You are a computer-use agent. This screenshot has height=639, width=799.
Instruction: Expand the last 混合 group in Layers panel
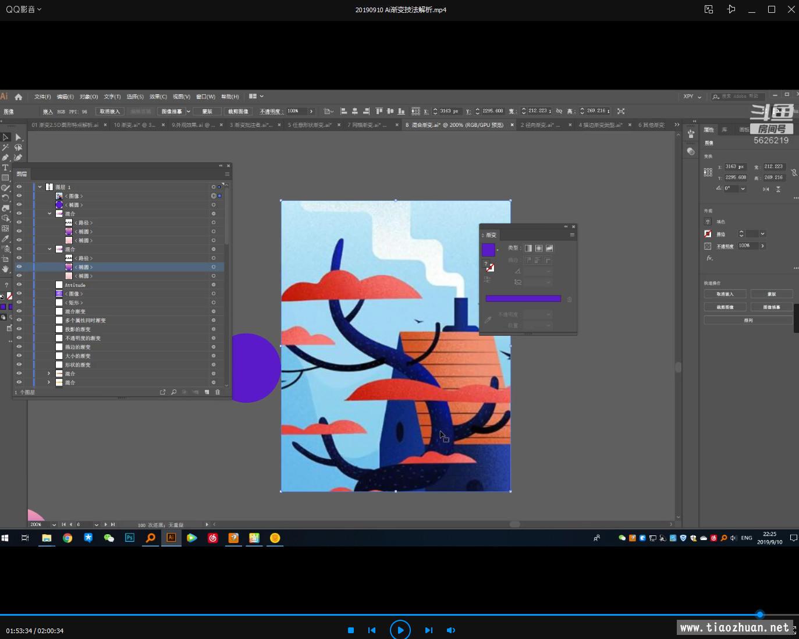tap(49, 382)
